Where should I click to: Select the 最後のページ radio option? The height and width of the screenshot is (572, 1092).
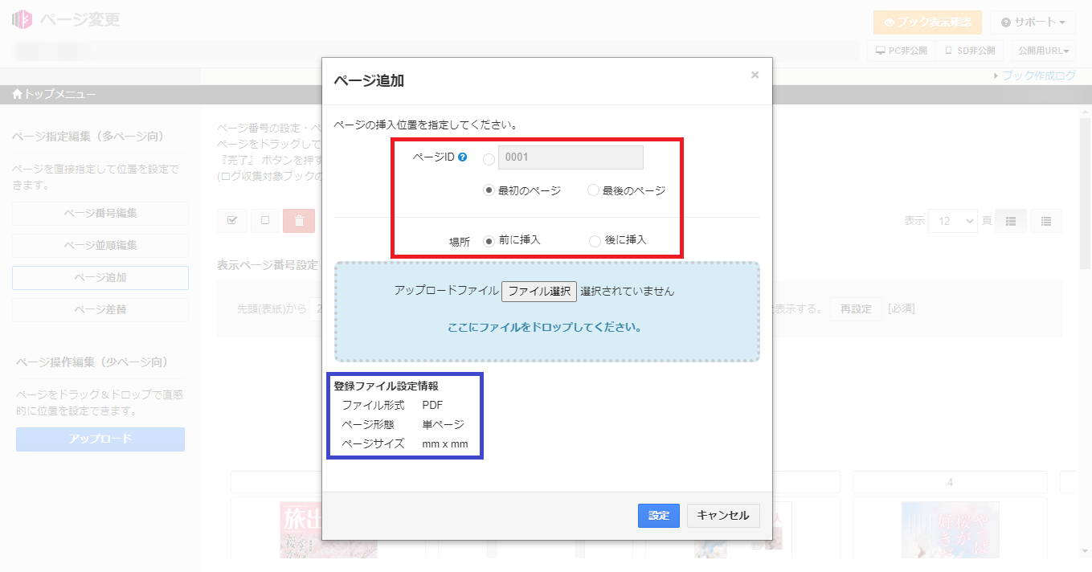(592, 190)
